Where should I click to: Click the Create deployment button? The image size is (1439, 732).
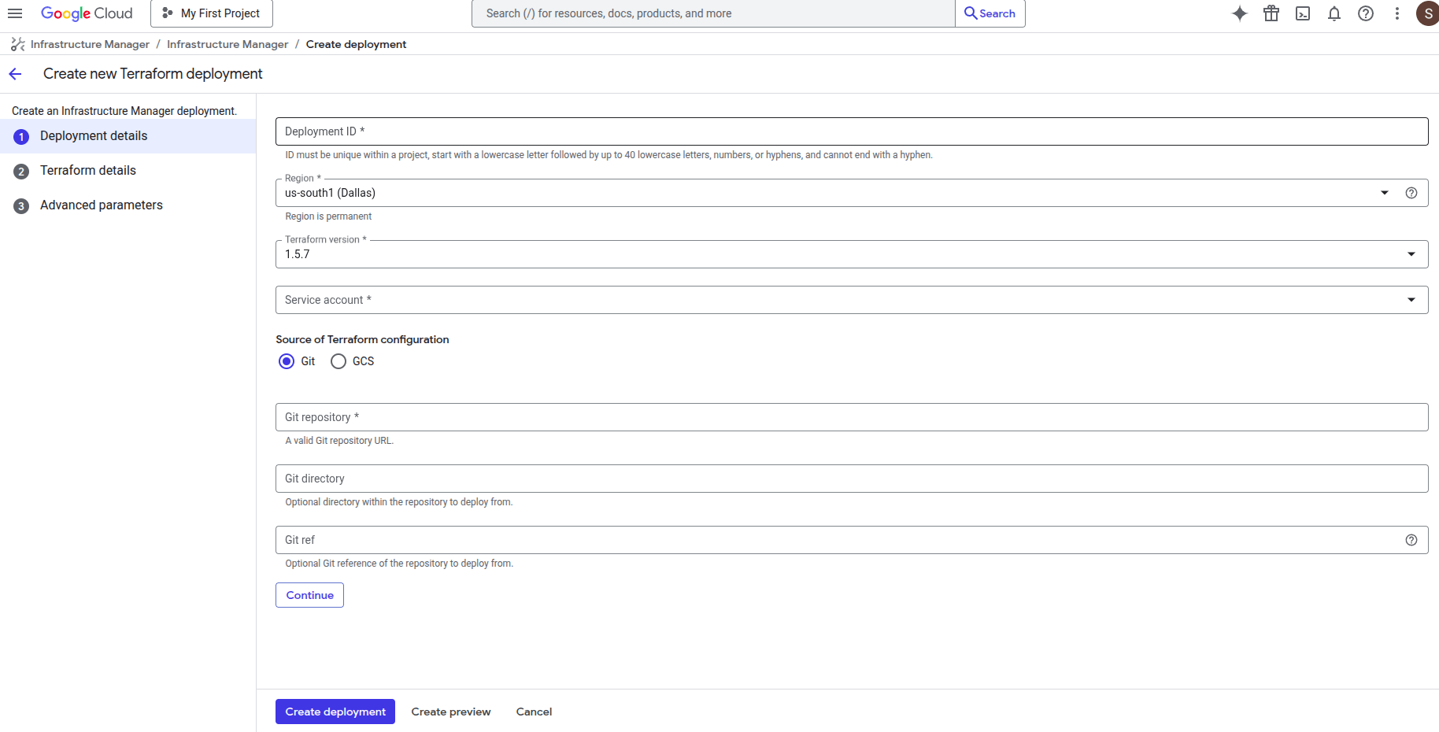pos(335,711)
